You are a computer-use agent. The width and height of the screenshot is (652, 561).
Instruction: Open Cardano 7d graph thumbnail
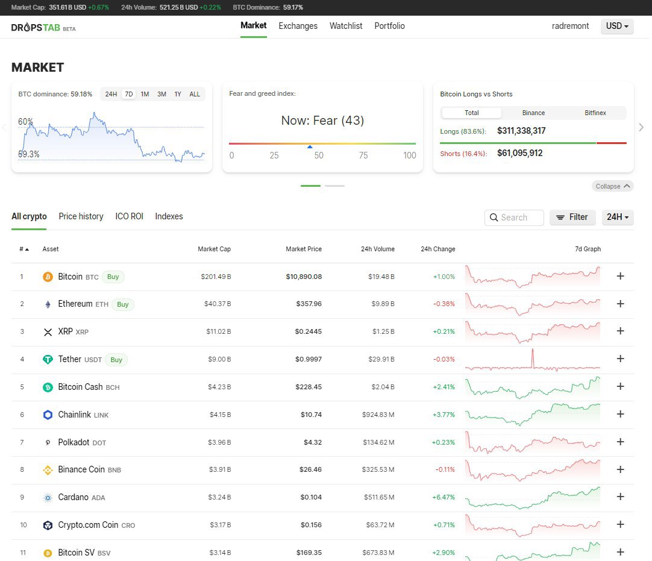pos(533,497)
